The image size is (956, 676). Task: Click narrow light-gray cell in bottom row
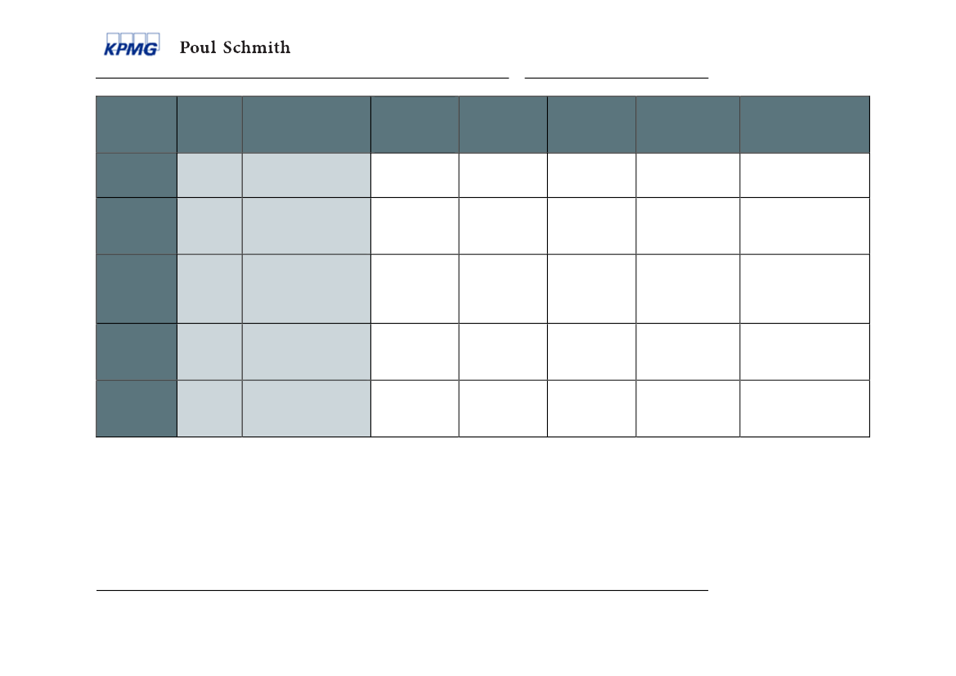[209, 409]
